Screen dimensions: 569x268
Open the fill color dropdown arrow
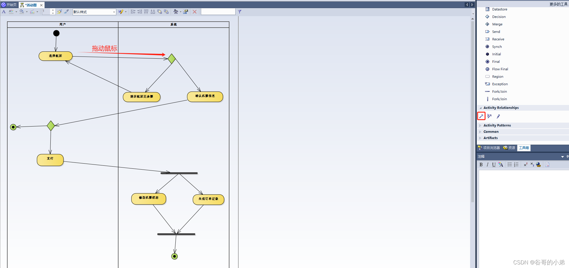[x=27, y=12]
